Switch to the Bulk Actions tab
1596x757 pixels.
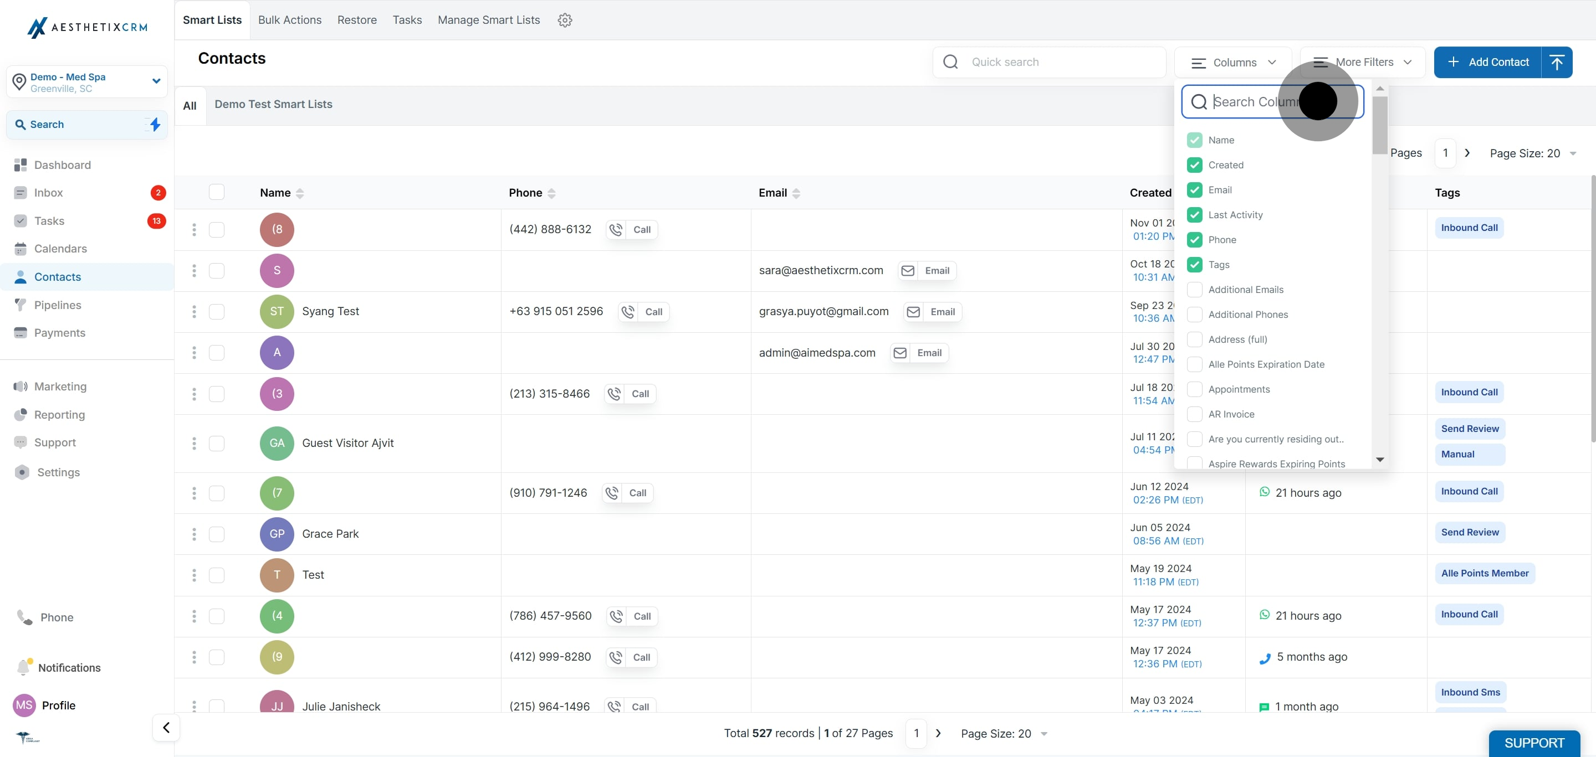click(290, 20)
